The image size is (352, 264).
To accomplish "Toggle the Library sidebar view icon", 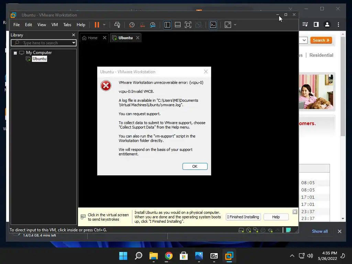I will [x=167, y=25].
